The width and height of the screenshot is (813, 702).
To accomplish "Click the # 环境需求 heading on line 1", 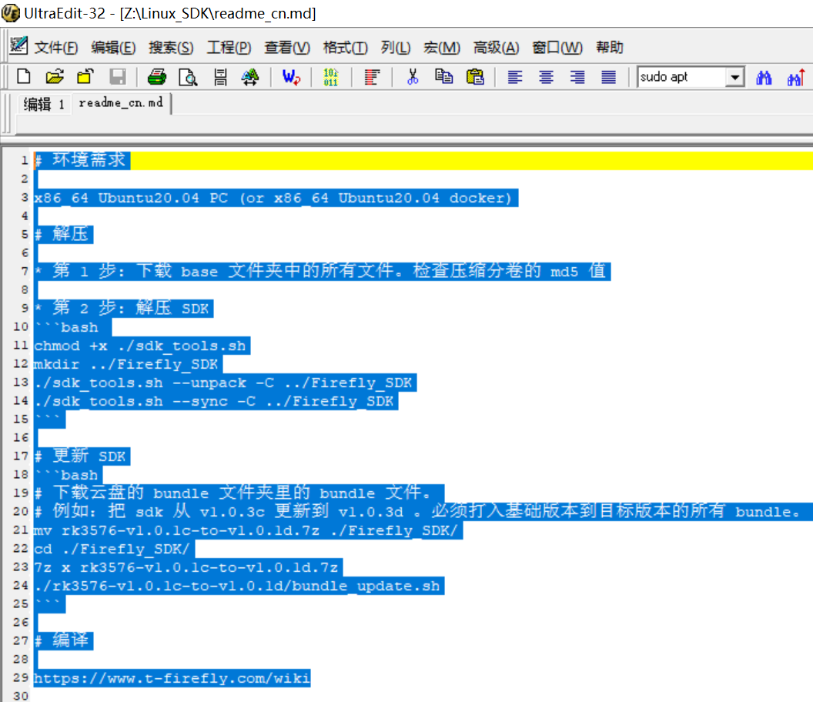I will point(82,160).
